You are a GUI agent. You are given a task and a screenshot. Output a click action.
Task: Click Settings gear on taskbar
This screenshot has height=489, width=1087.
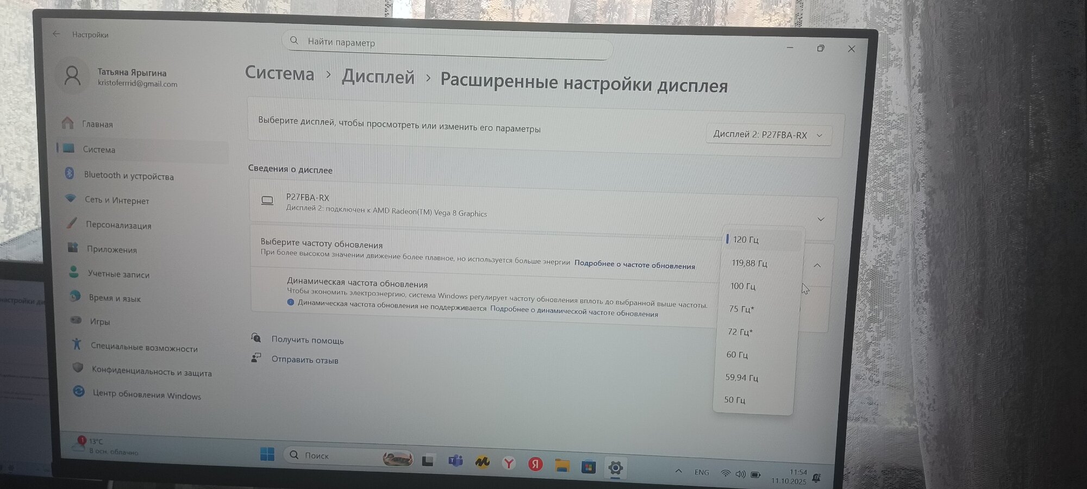point(615,467)
